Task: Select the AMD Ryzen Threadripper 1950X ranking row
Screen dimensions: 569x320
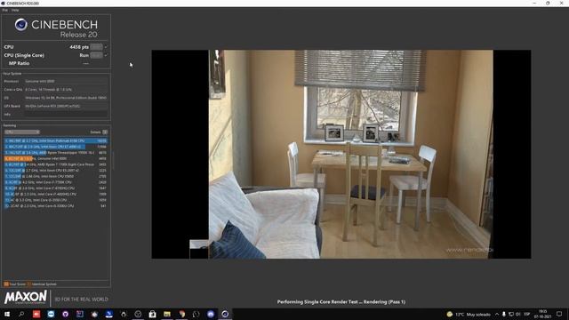Action: click(55, 153)
